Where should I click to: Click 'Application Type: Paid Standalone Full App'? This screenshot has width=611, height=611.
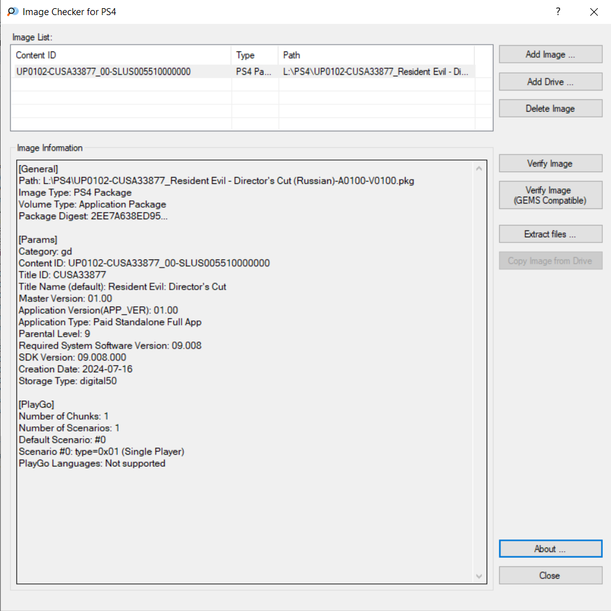click(x=110, y=322)
